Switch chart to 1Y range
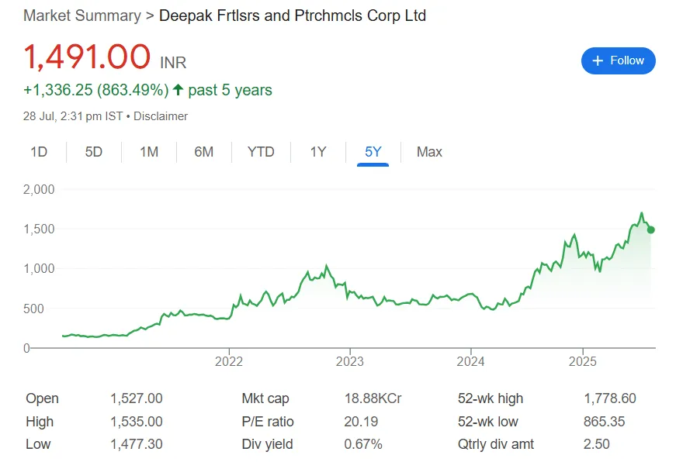The width and height of the screenshot is (676, 469). tap(318, 152)
